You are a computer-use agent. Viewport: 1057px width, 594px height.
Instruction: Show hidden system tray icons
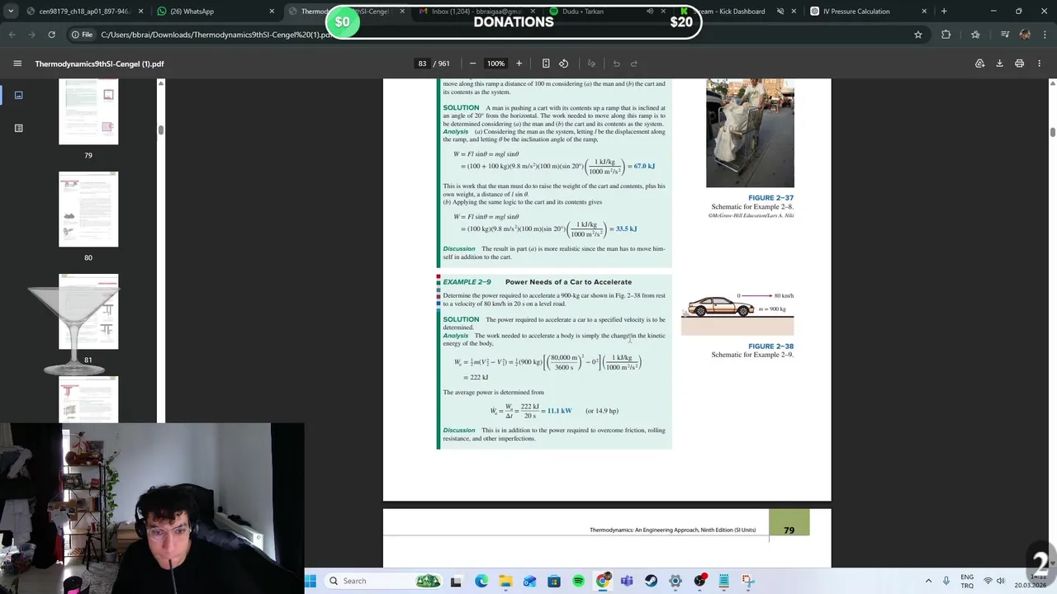(928, 581)
